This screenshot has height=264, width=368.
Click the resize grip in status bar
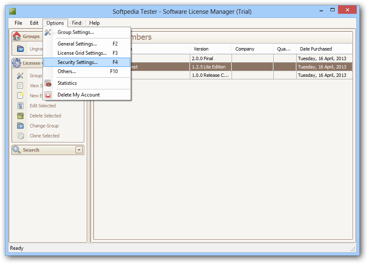click(353, 249)
